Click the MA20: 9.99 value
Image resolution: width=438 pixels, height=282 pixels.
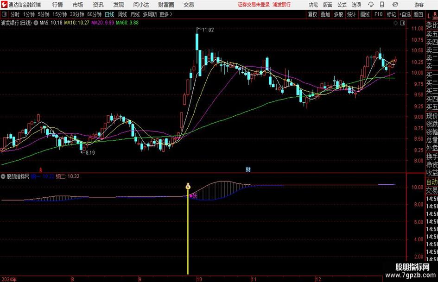pos(103,23)
